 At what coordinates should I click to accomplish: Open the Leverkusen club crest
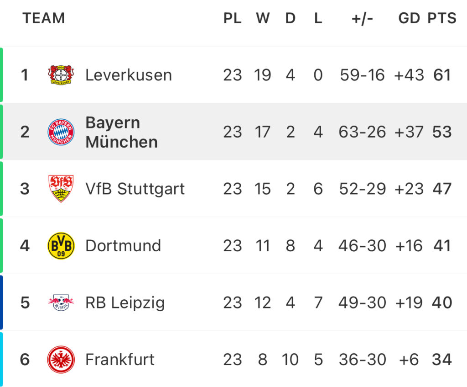(x=61, y=74)
